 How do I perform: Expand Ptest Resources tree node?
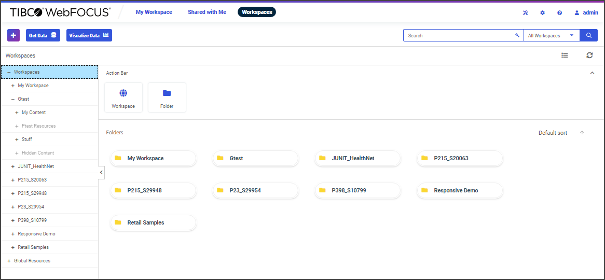(17, 126)
